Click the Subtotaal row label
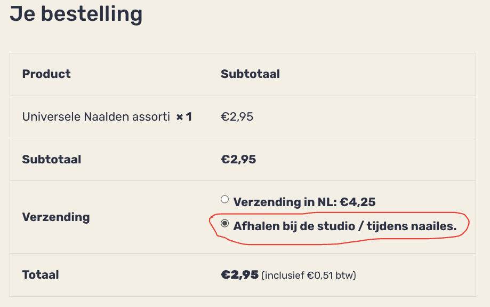 (x=51, y=159)
